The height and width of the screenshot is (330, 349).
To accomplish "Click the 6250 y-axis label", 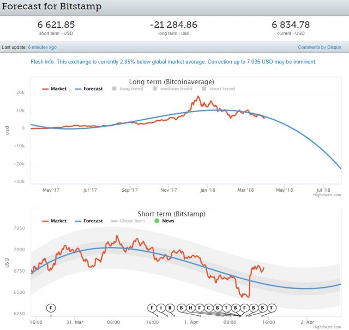I will [x=20, y=314].
